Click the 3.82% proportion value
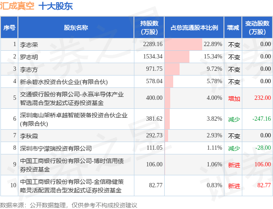Viewport: 273px width, 209px height. 214,119
